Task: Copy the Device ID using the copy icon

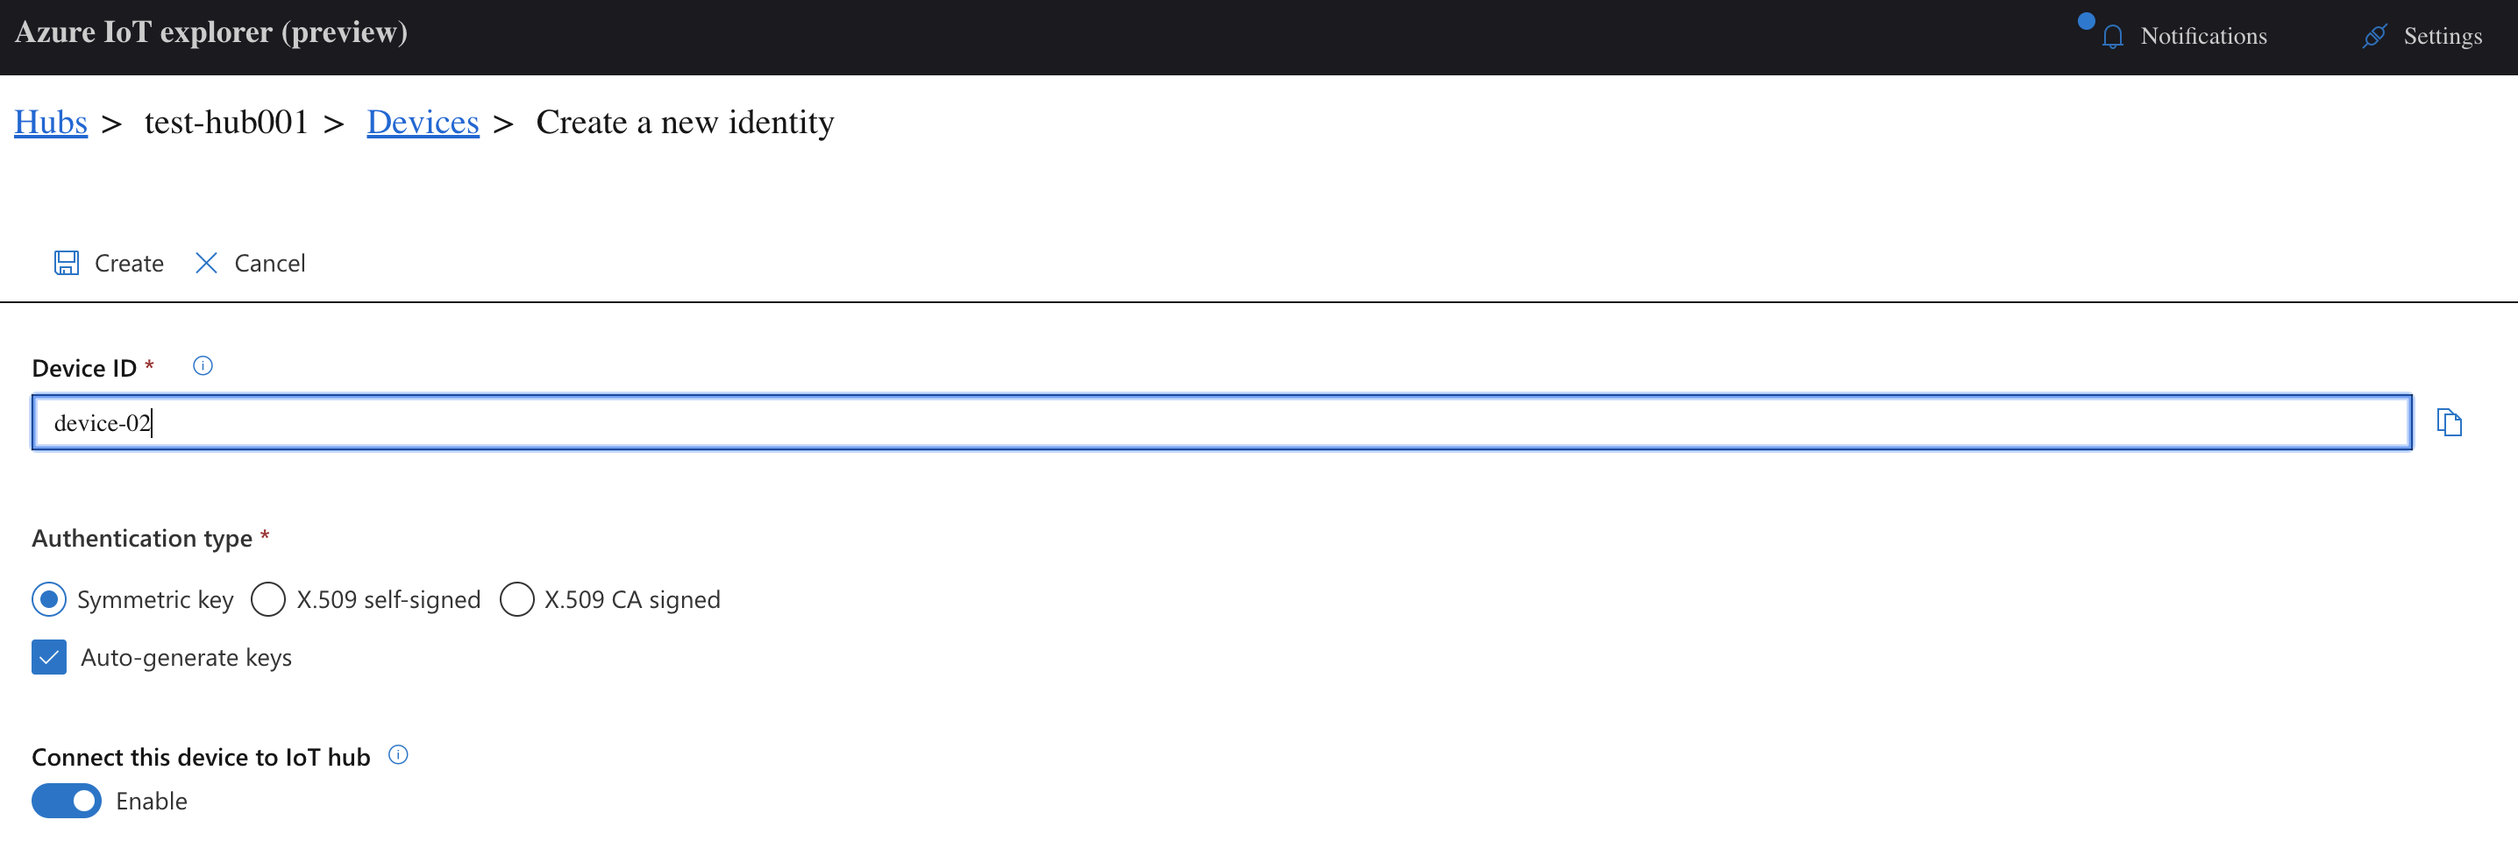Action: pos(2450,422)
